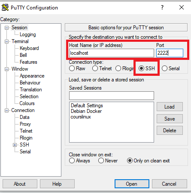Select the Colours category

[x=27, y=103]
